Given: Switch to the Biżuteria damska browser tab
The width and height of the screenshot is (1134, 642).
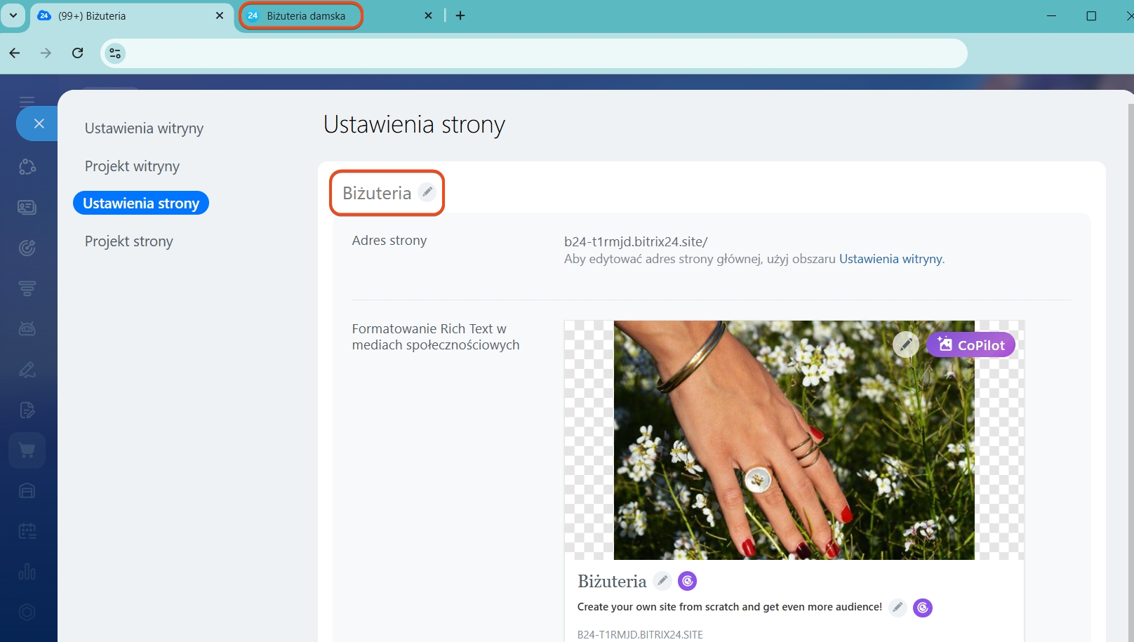Looking at the screenshot, I should pos(306,15).
